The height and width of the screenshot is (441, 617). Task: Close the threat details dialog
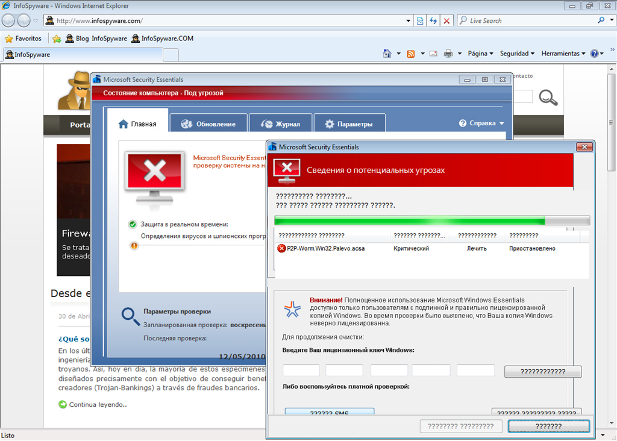(x=584, y=147)
